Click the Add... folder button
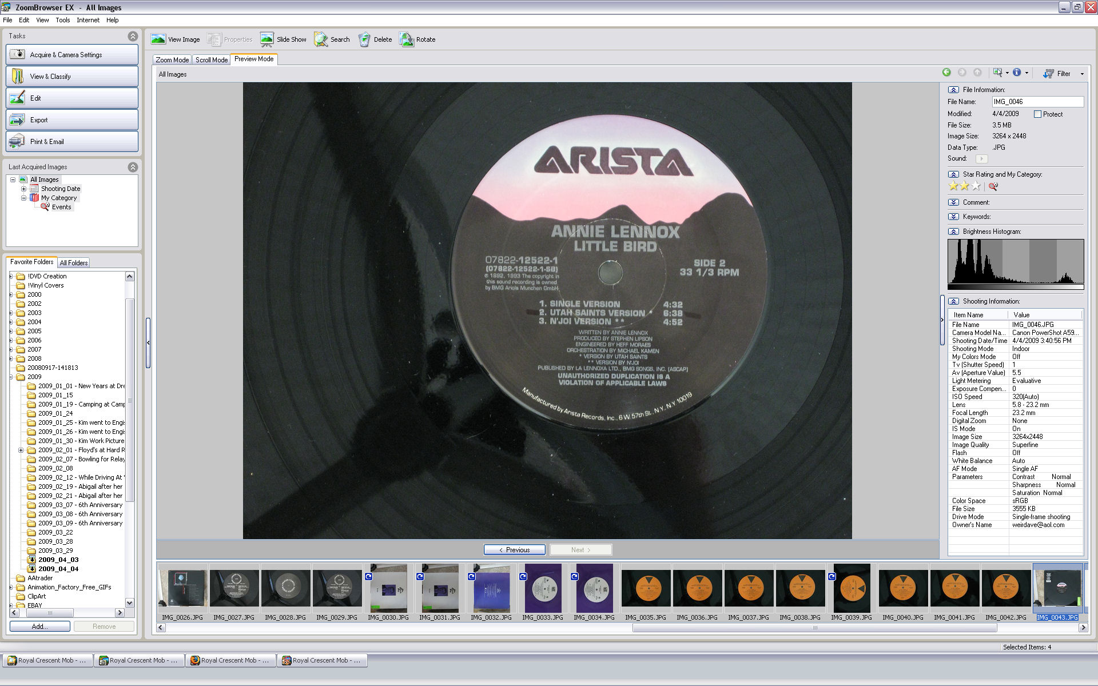This screenshot has width=1098, height=686. click(39, 627)
